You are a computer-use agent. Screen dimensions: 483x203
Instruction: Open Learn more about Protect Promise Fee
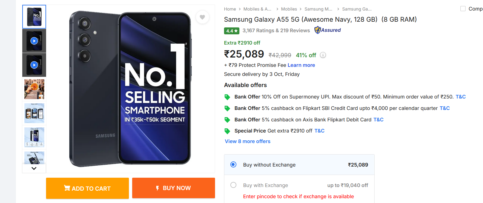pyautogui.click(x=301, y=65)
